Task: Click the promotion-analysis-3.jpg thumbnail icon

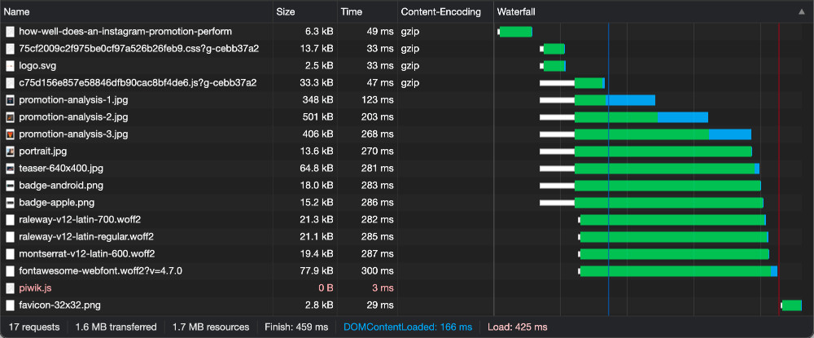Action: pos(10,134)
